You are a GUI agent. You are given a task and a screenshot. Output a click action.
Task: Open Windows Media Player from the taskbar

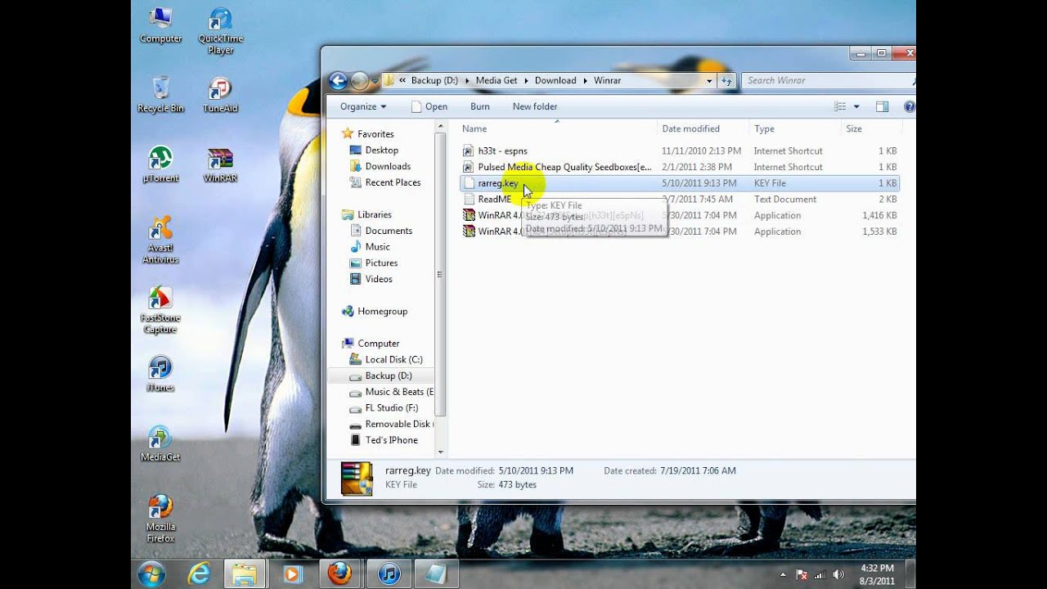(292, 573)
